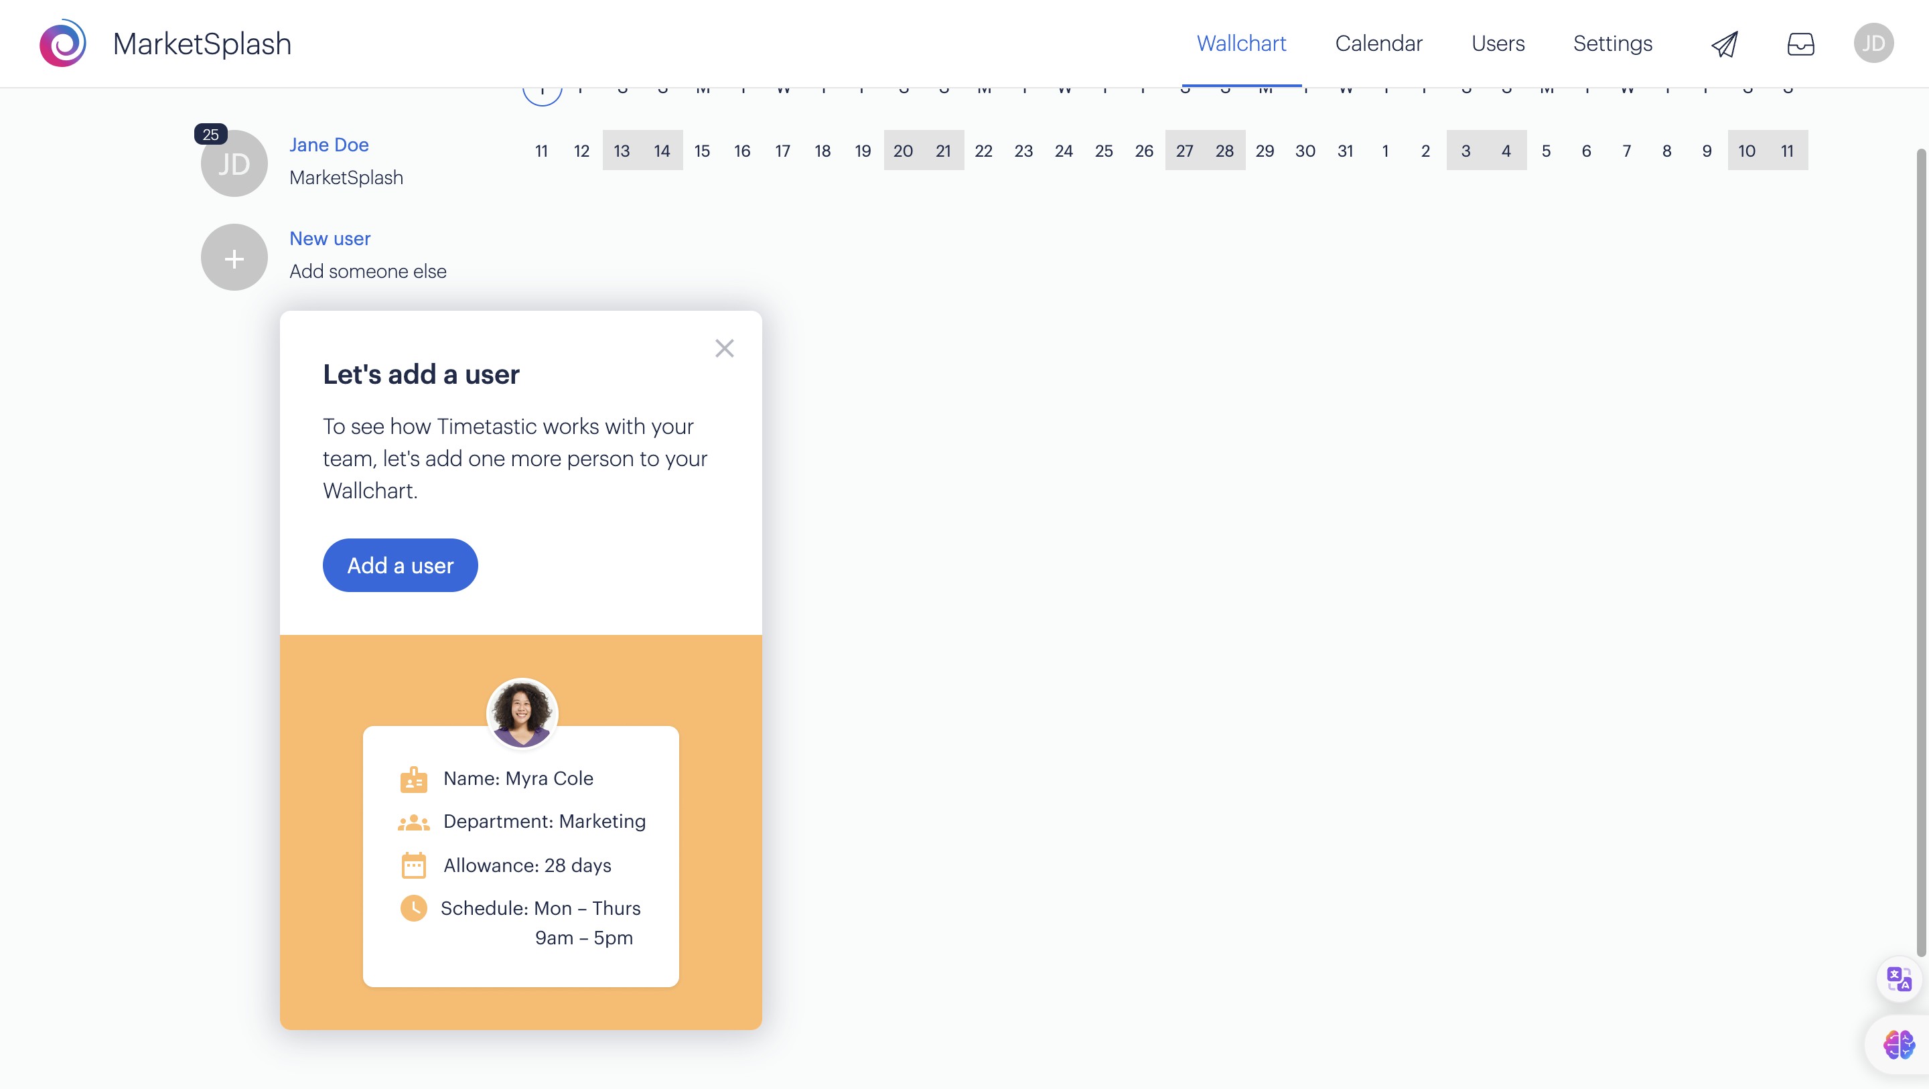Click the New user link

coord(330,238)
